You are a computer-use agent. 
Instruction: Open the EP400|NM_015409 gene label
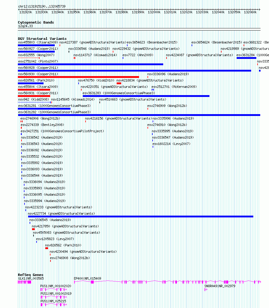88,278
